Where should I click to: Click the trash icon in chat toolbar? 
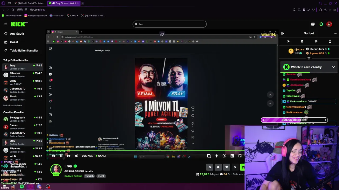click(302, 41)
